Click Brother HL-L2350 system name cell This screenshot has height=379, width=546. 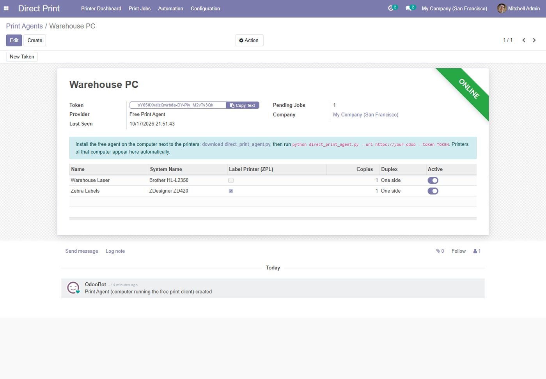(169, 180)
